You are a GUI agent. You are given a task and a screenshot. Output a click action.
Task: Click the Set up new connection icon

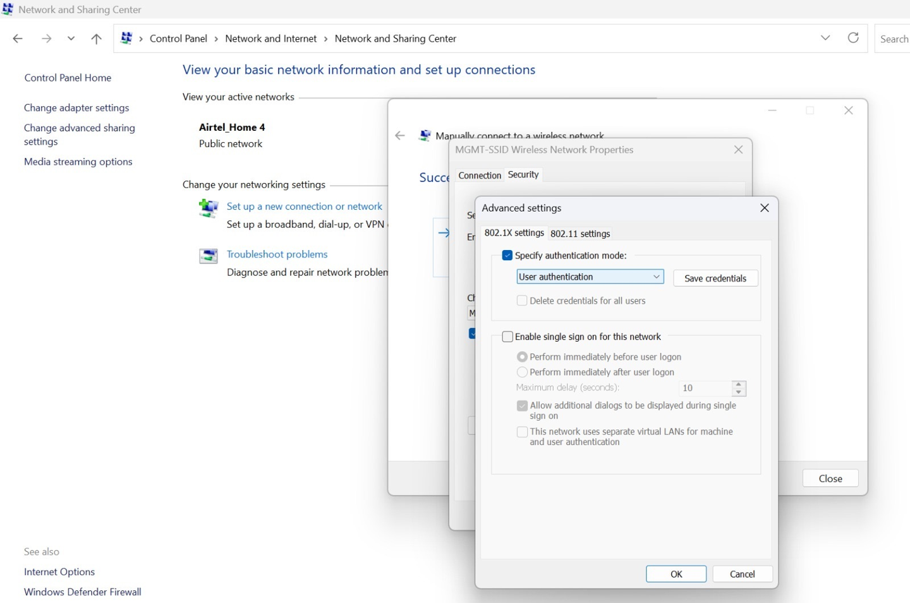pyautogui.click(x=208, y=208)
